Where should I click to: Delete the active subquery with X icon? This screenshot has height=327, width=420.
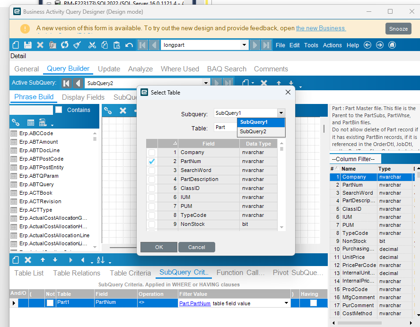pos(264,83)
